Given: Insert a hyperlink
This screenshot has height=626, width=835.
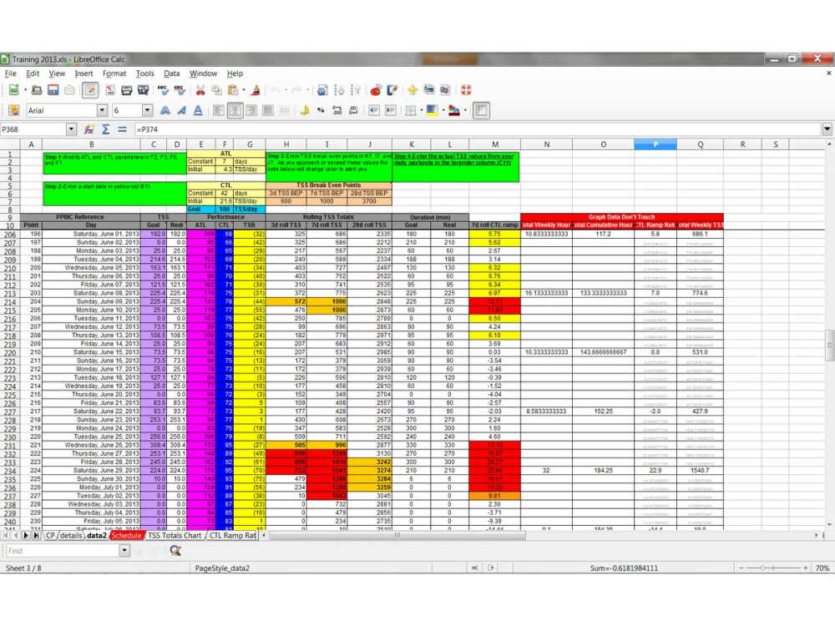Looking at the screenshot, I should pos(322,90).
